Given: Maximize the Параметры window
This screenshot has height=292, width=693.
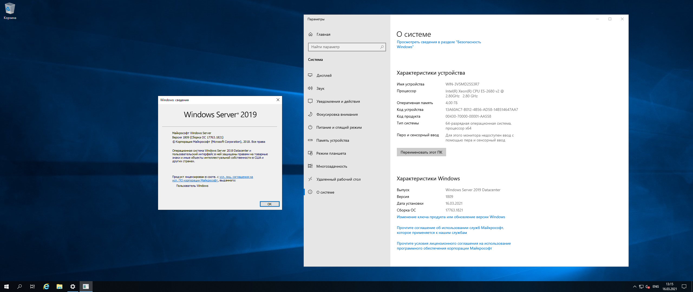Looking at the screenshot, I should click(610, 19).
